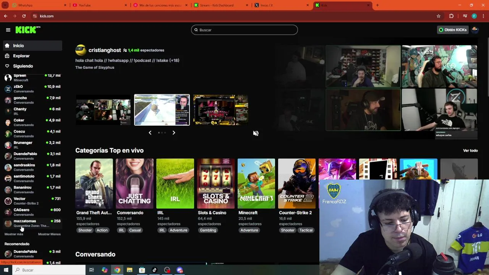Viewport: 489px width, 275px height.
Task: Click Coker's avatar in sidebar
Action: click(8, 123)
